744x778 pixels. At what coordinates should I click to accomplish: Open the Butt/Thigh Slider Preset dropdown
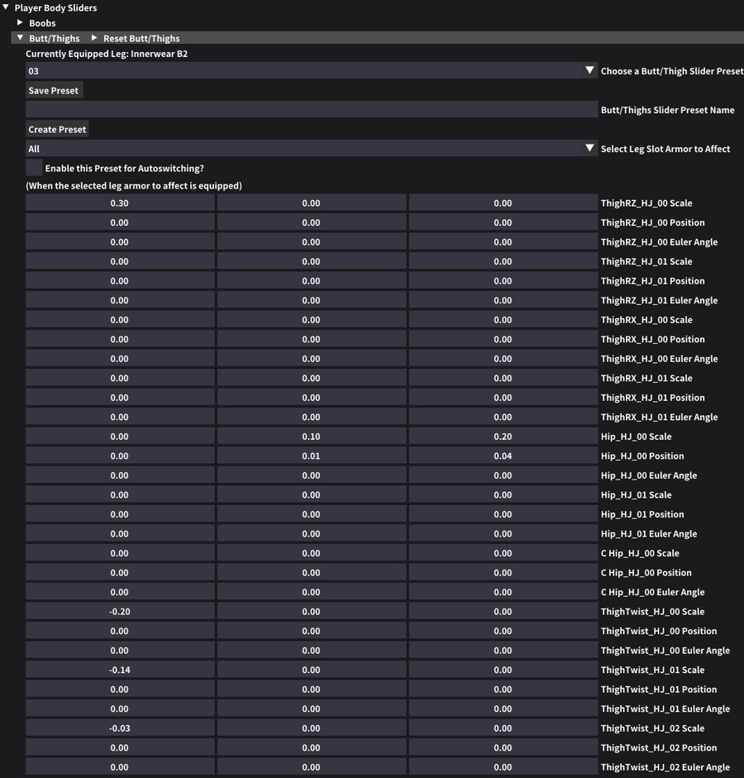point(589,71)
